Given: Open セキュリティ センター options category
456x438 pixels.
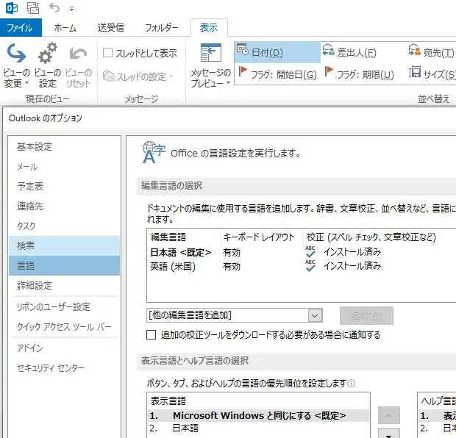Looking at the screenshot, I should (x=51, y=368).
